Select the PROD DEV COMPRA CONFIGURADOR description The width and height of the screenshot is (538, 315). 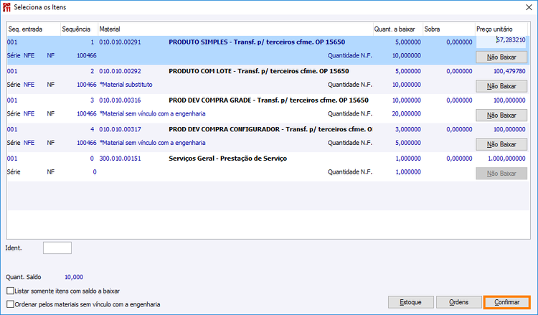270,129
